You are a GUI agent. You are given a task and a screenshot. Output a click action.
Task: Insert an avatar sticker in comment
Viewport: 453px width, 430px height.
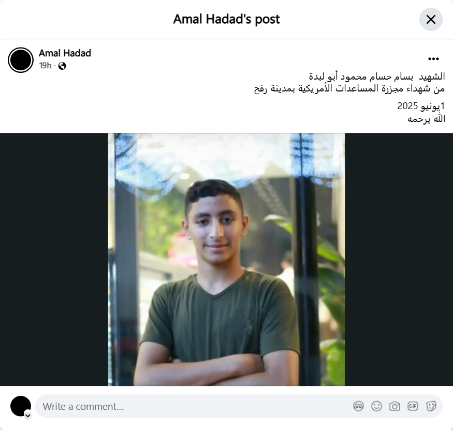tap(358, 406)
